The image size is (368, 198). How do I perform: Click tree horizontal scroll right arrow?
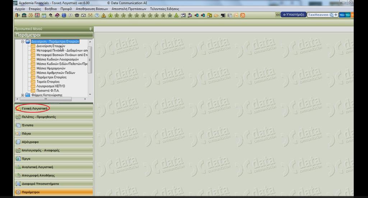click(85, 99)
